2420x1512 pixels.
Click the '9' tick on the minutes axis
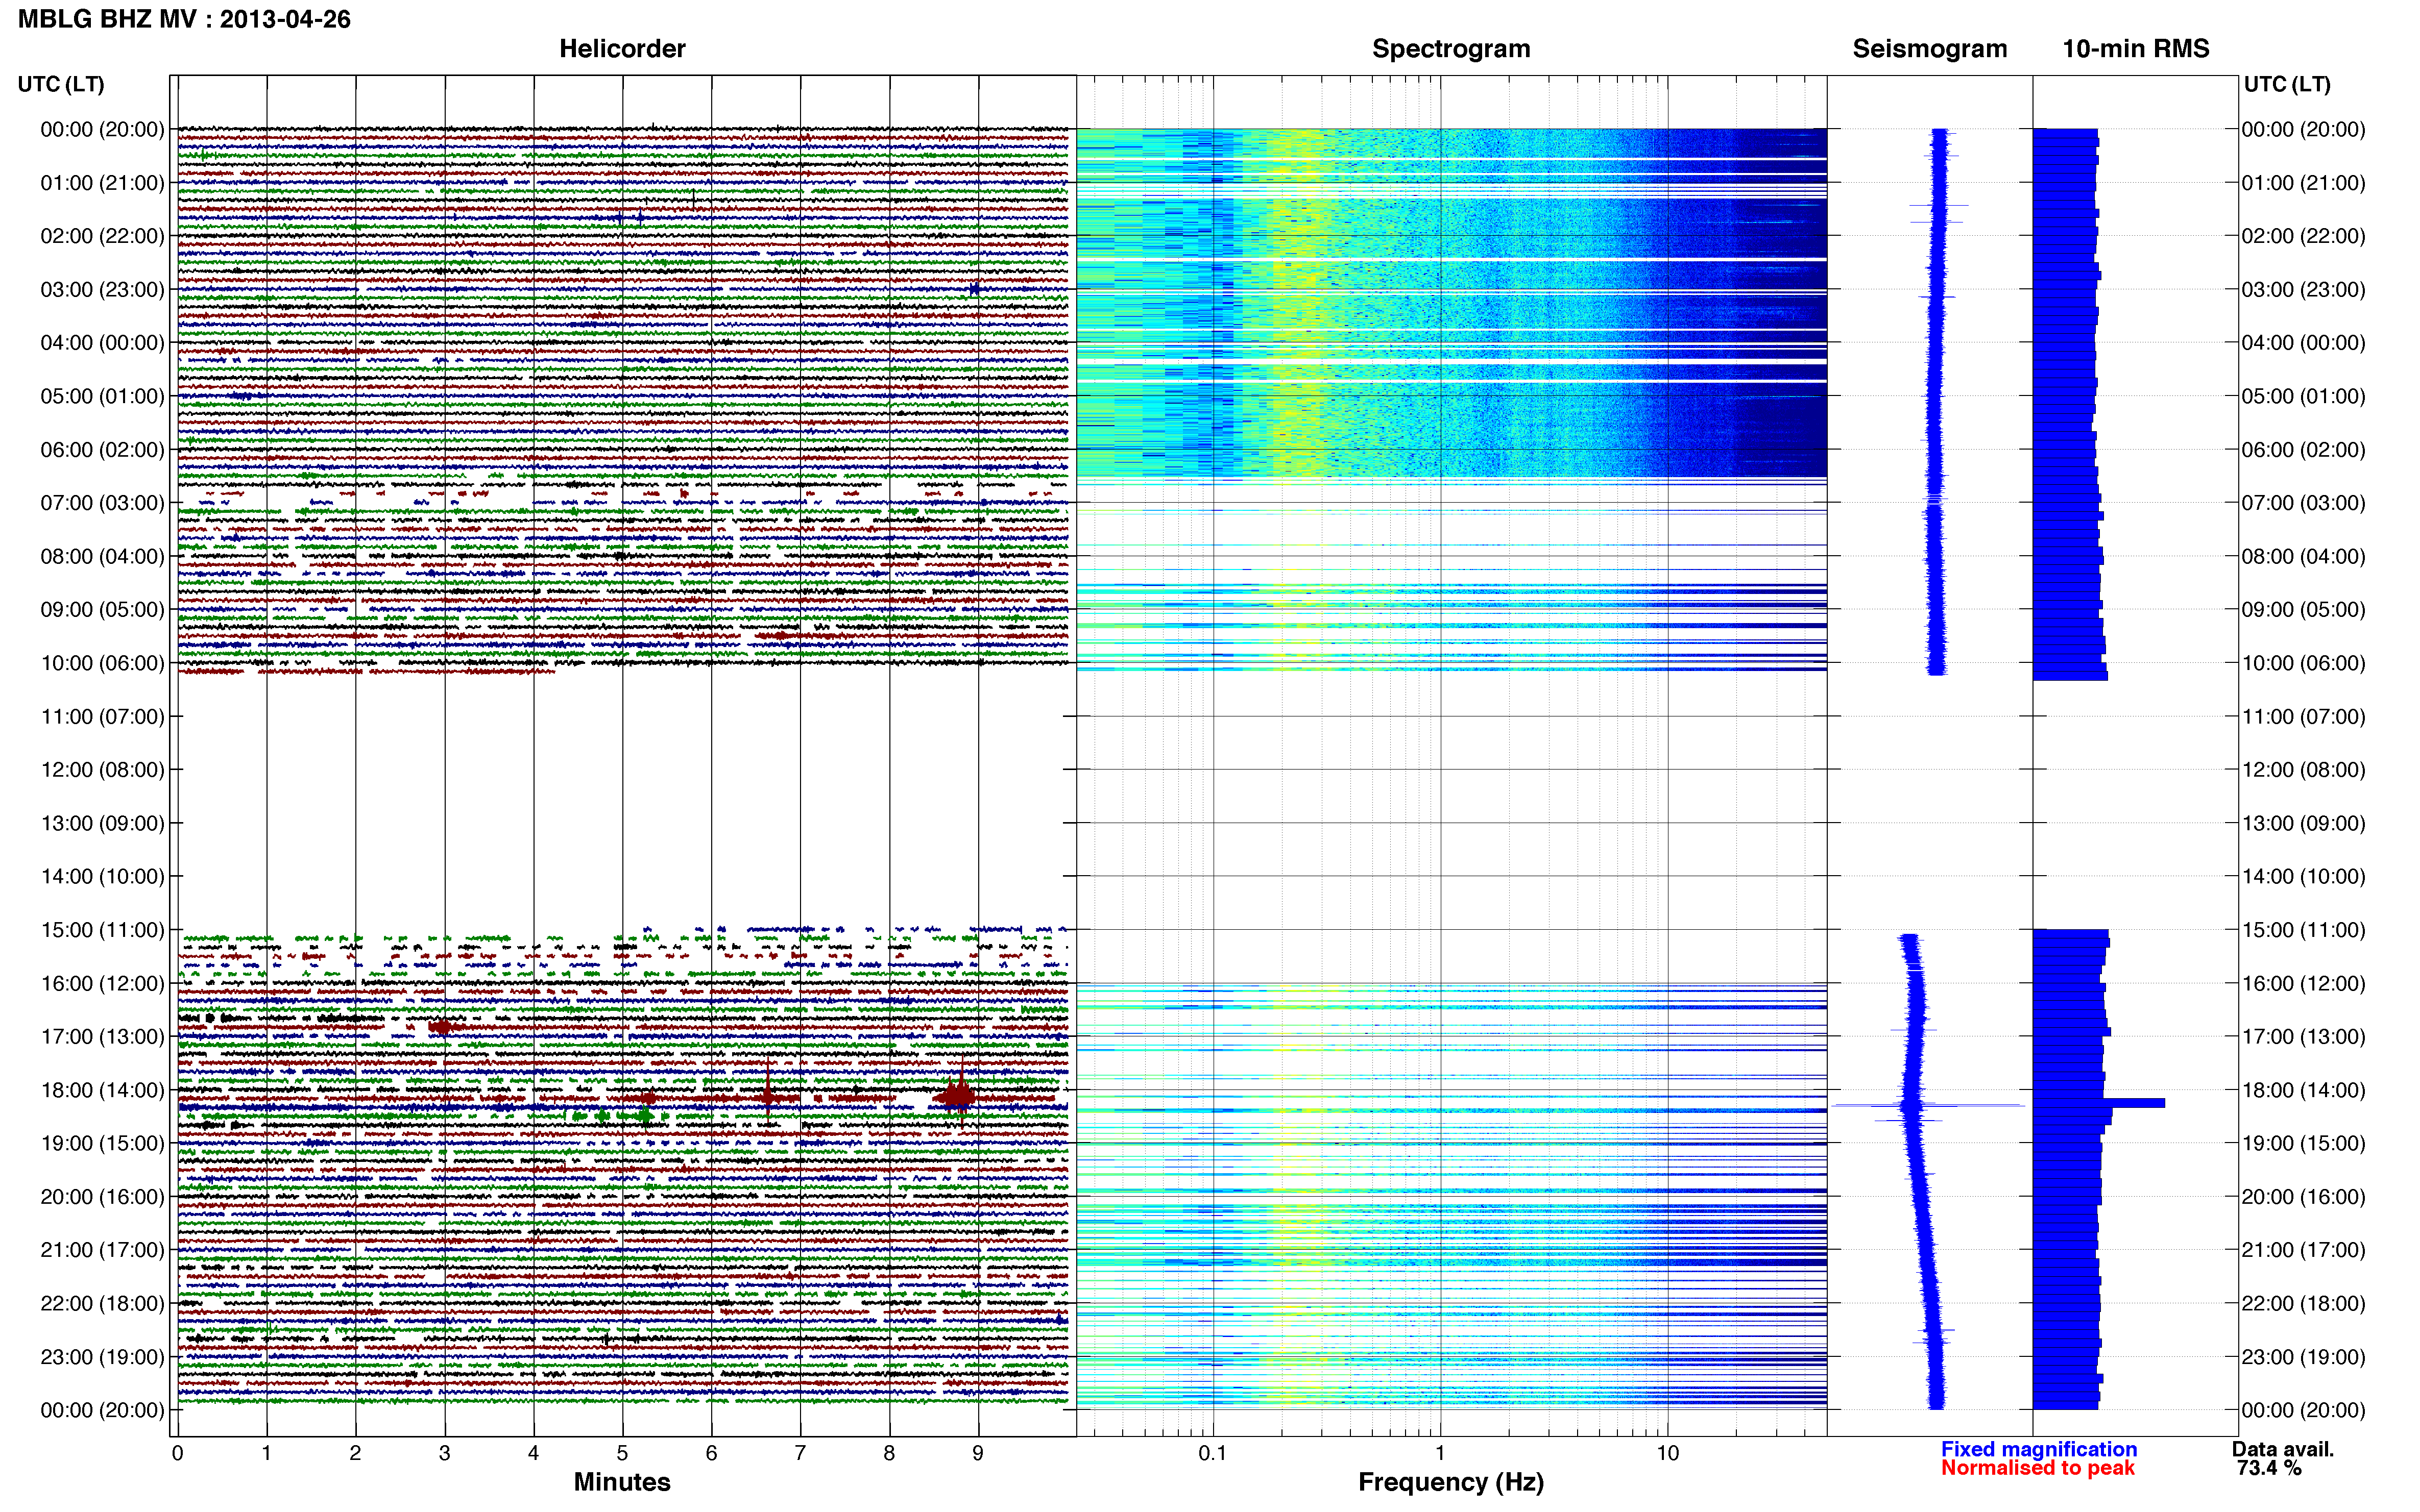[x=978, y=1453]
